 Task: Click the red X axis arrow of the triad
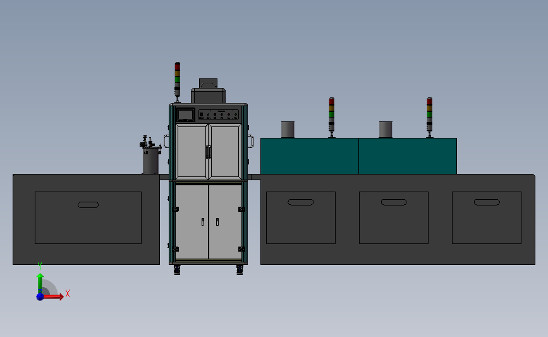click(54, 297)
